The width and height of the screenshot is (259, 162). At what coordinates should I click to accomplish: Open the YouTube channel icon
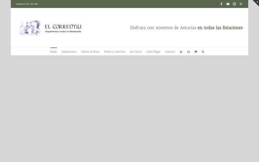[x=228, y=4]
